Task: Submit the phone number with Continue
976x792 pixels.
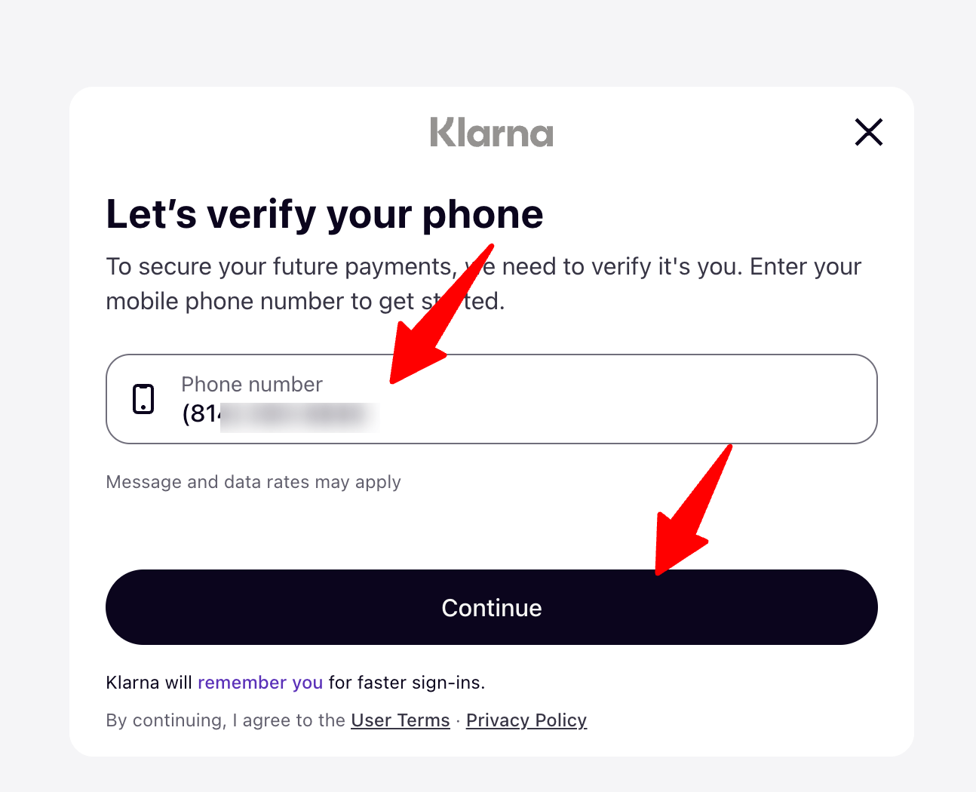Action: 491,607
